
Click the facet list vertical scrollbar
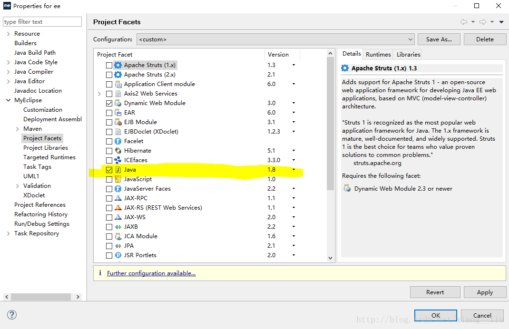(331, 123)
